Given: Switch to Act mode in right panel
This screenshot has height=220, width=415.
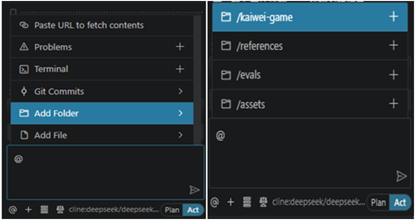Looking at the screenshot, I should click(400, 203).
